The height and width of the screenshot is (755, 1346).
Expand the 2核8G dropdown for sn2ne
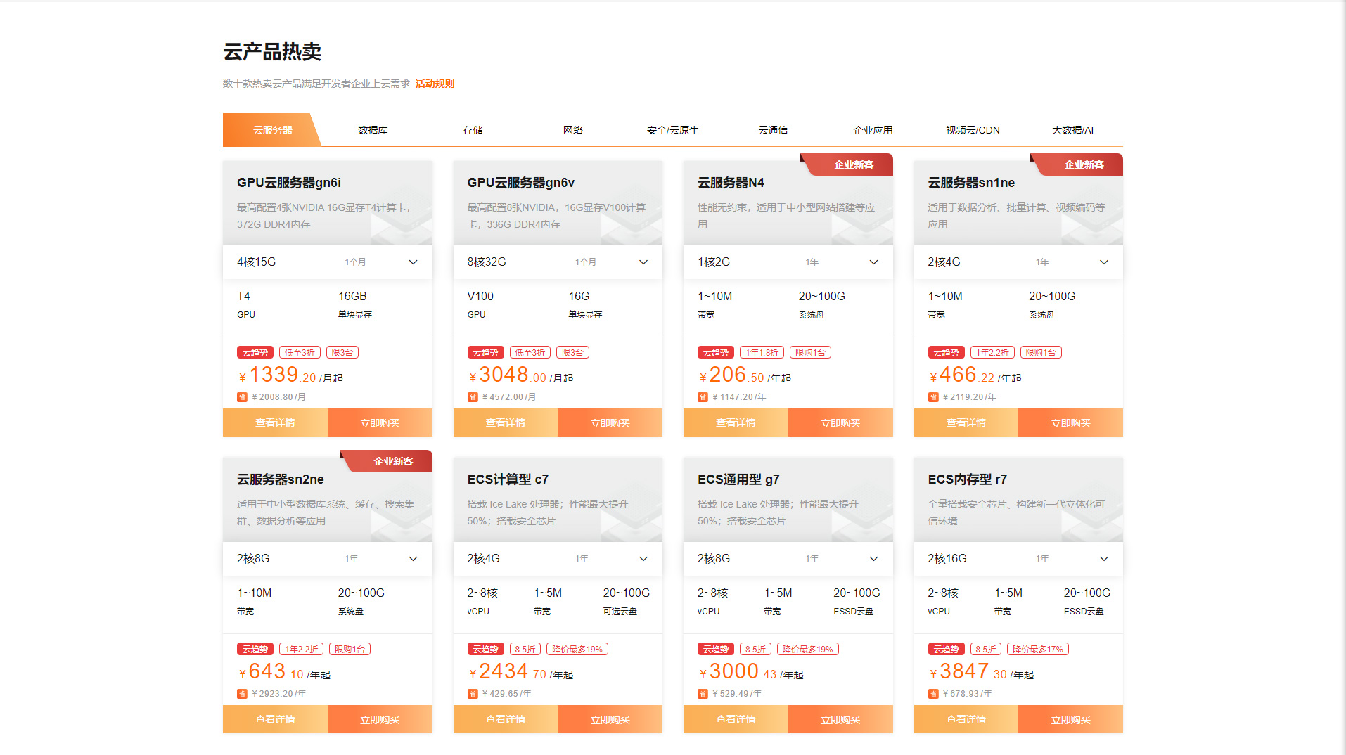[x=328, y=559]
